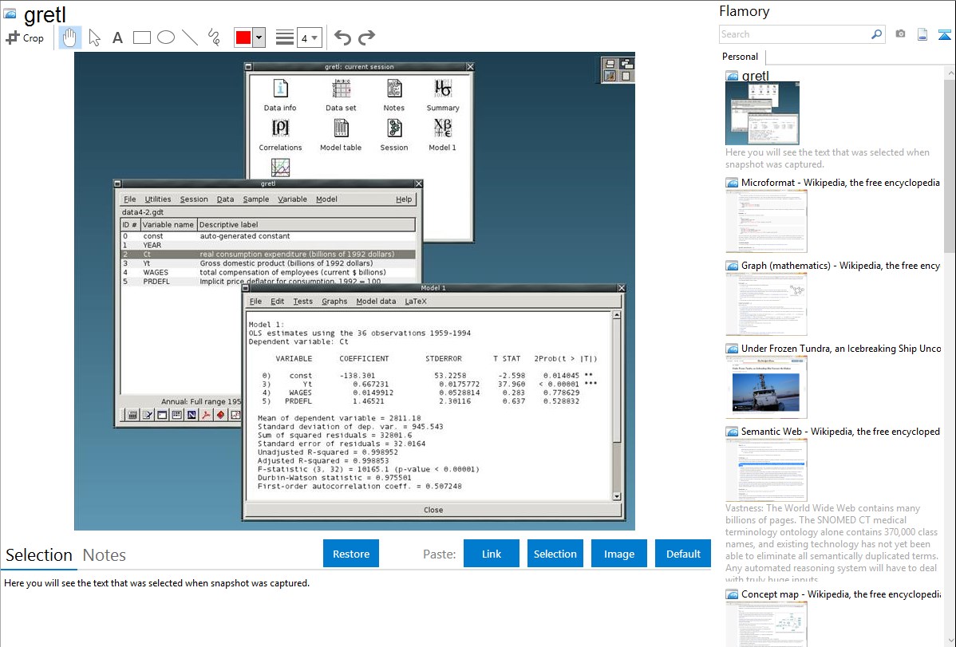
Task: Open the gretl snapshot thumbnail
Action: click(762, 113)
